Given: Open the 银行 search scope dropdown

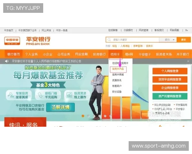Looking at the screenshot, I should [x=168, y=40].
